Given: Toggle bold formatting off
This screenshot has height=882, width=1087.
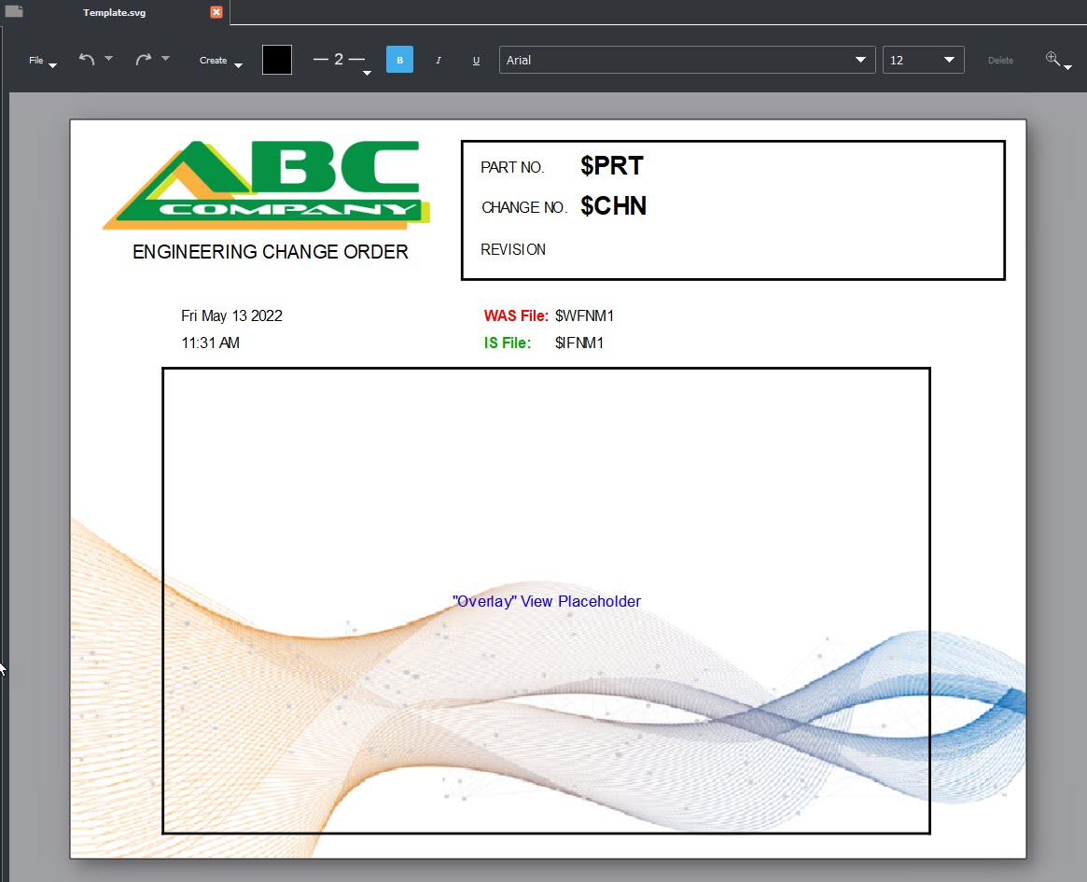Looking at the screenshot, I should click(399, 58).
